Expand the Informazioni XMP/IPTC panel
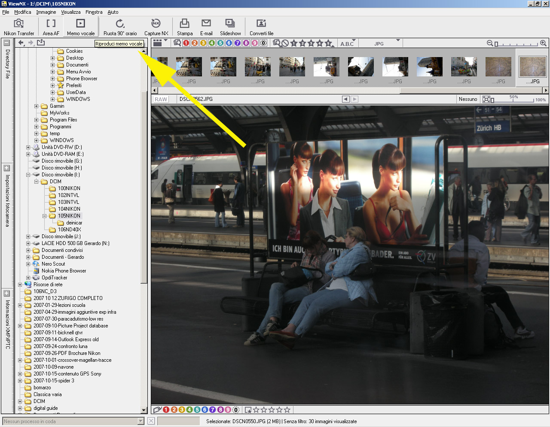 pos(6,294)
